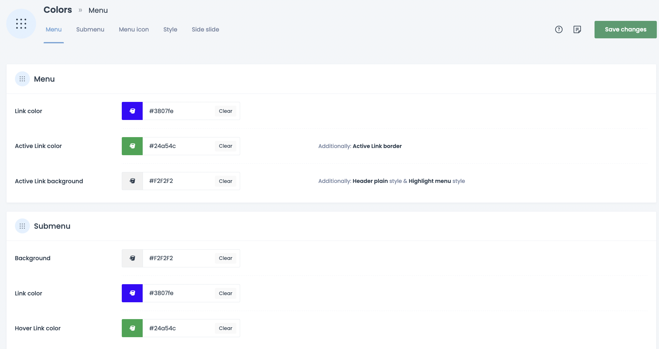Click Active Link color hex field #24a54c
659x349 pixels.
pyautogui.click(x=179, y=146)
